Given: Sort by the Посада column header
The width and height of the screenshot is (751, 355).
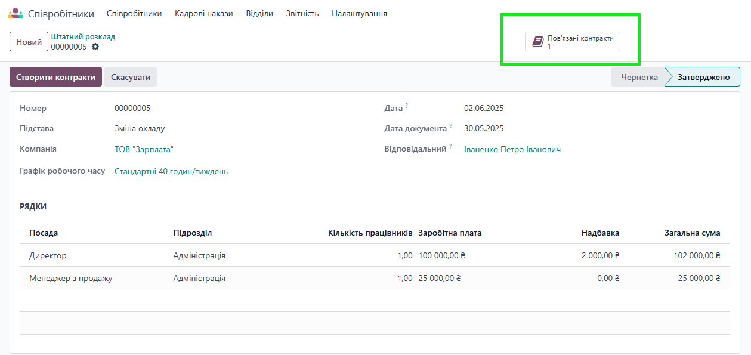Looking at the screenshot, I should pyautogui.click(x=44, y=233).
